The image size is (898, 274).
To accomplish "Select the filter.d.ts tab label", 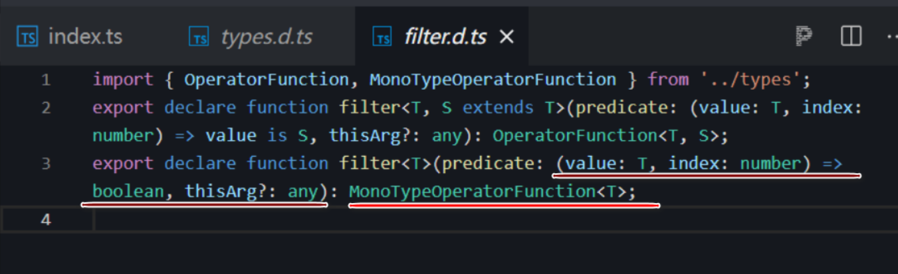I will point(445,37).
